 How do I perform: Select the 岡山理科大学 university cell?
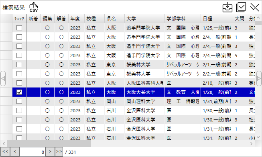[x=144, y=101]
